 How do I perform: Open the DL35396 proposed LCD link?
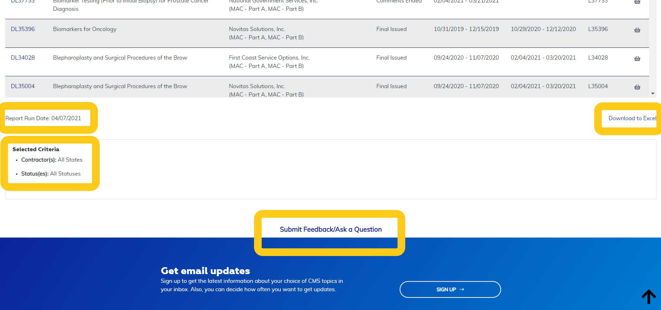pos(23,29)
